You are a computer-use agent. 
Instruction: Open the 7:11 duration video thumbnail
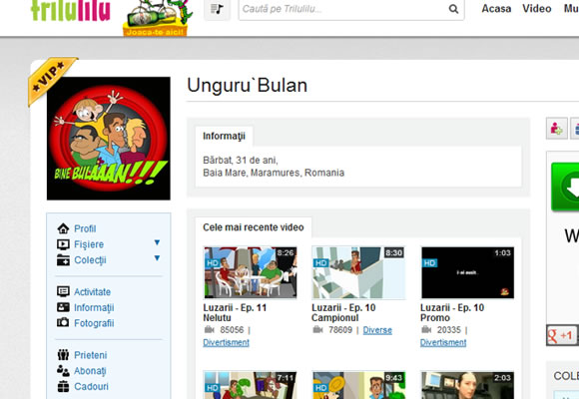click(250, 385)
